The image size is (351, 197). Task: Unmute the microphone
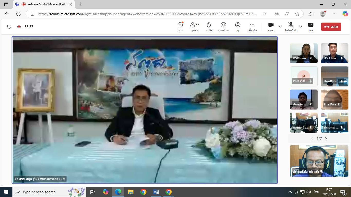[291, 26]
